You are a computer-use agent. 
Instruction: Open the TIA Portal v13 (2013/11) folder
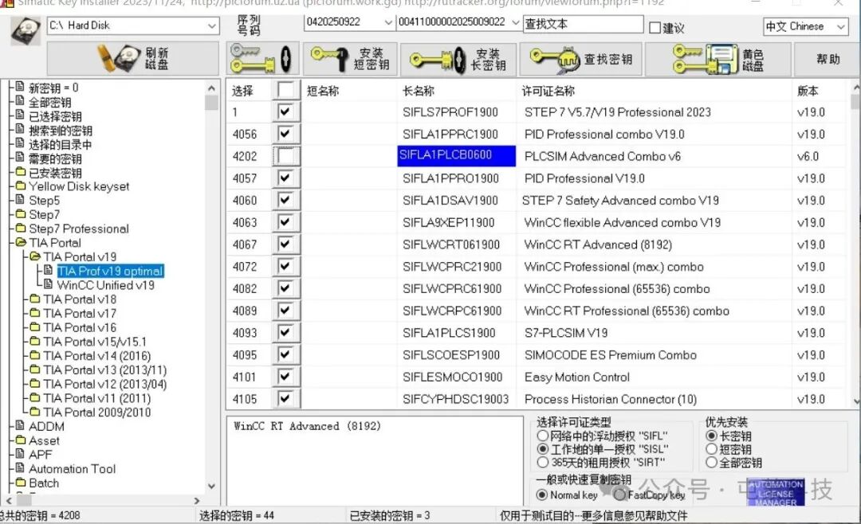[x=104, y=370]
